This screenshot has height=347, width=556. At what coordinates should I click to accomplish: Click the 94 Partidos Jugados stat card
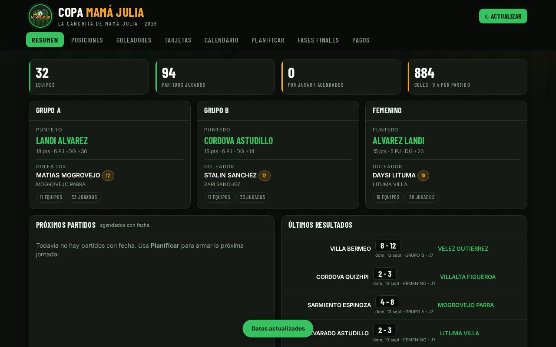coord(215,77)
